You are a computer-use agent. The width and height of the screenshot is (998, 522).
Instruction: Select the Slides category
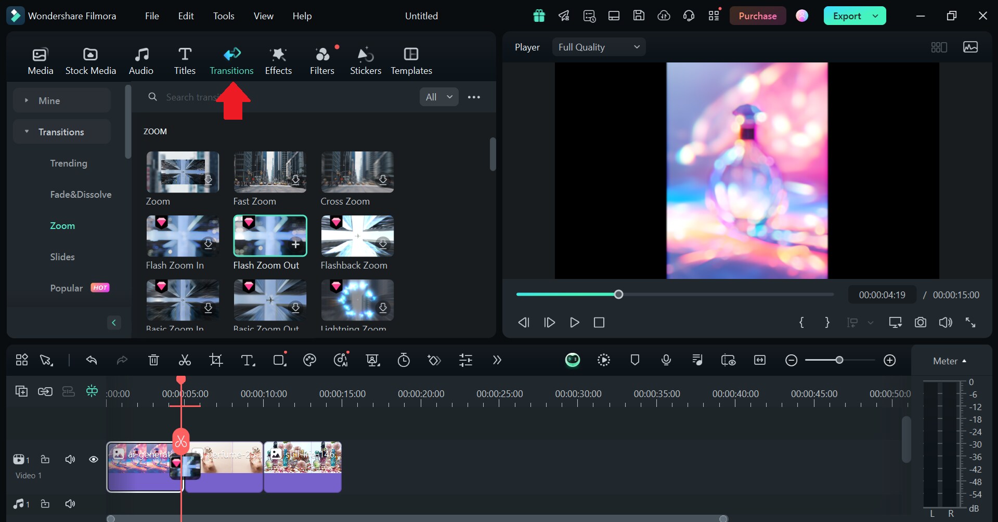click(x=62, y=257)
